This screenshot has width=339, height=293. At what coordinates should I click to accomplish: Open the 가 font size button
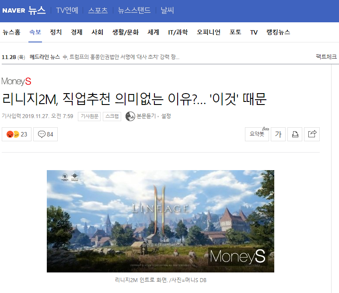278,134
